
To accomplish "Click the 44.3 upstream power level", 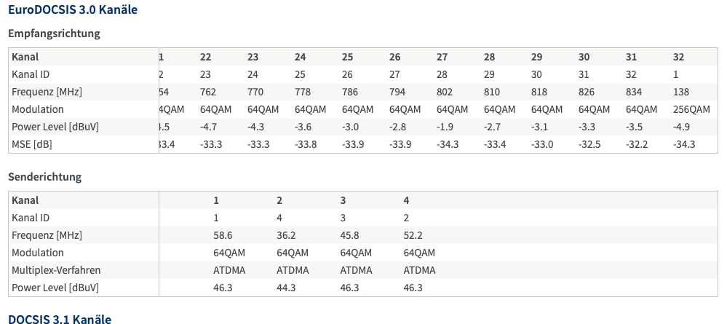I will pos(286,288).
